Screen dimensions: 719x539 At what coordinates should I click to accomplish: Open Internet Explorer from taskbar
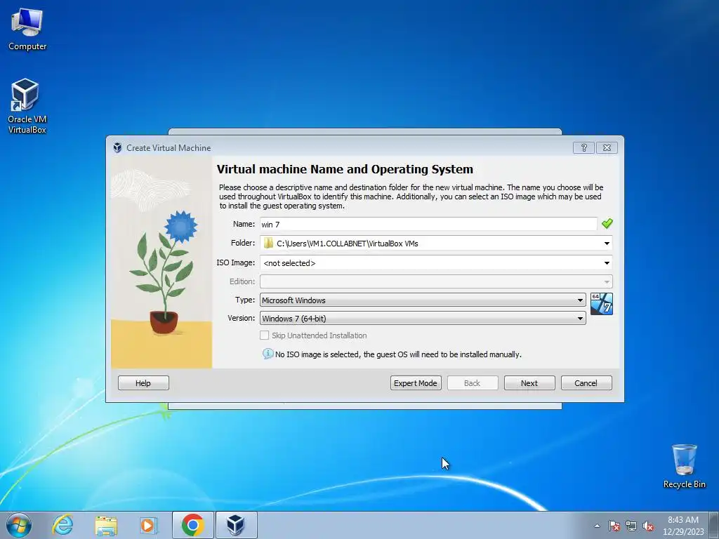(x=62, y=525)
